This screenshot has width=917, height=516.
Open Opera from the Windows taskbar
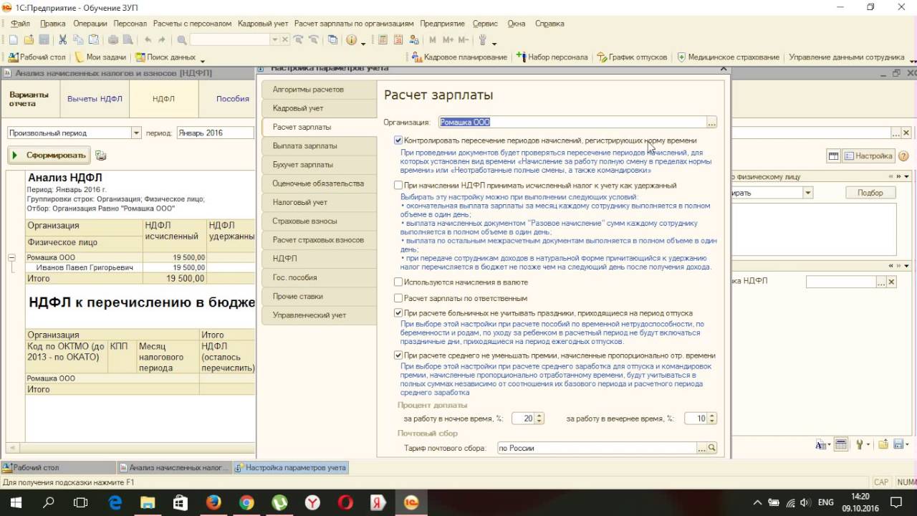pyautogui.click(x=345, y=502)
